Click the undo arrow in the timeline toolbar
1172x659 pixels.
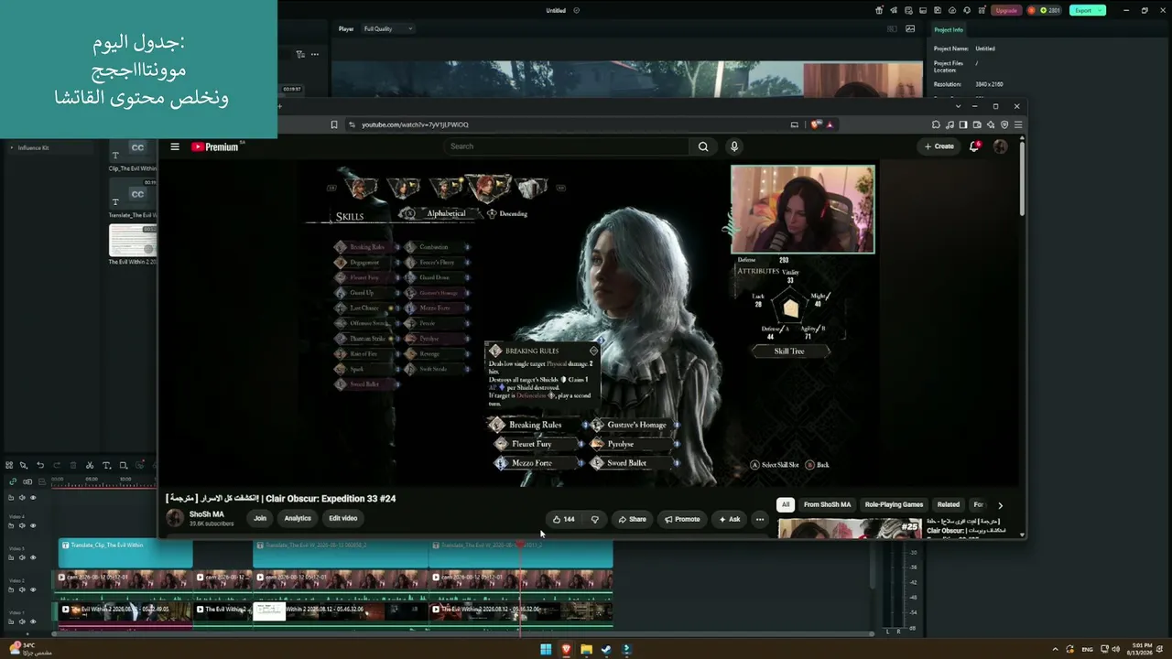pyautogui.click(x=40, y=465)
